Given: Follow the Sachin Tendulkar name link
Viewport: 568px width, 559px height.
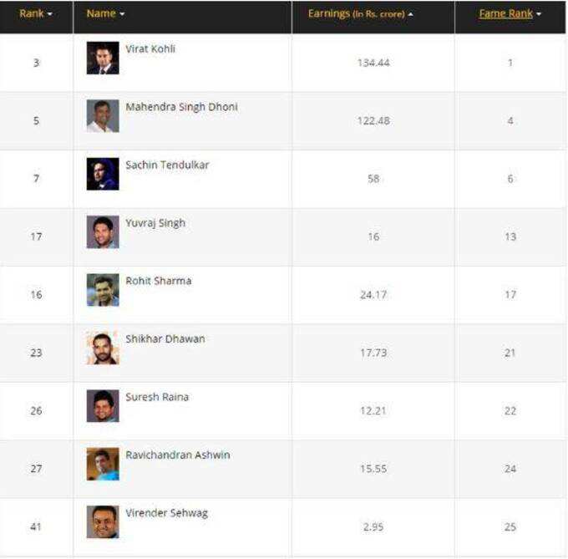Looking at the screenshot, I should coord(167,165).
